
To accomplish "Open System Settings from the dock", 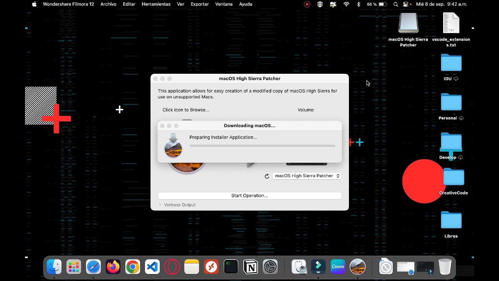I will coord(270,267).
